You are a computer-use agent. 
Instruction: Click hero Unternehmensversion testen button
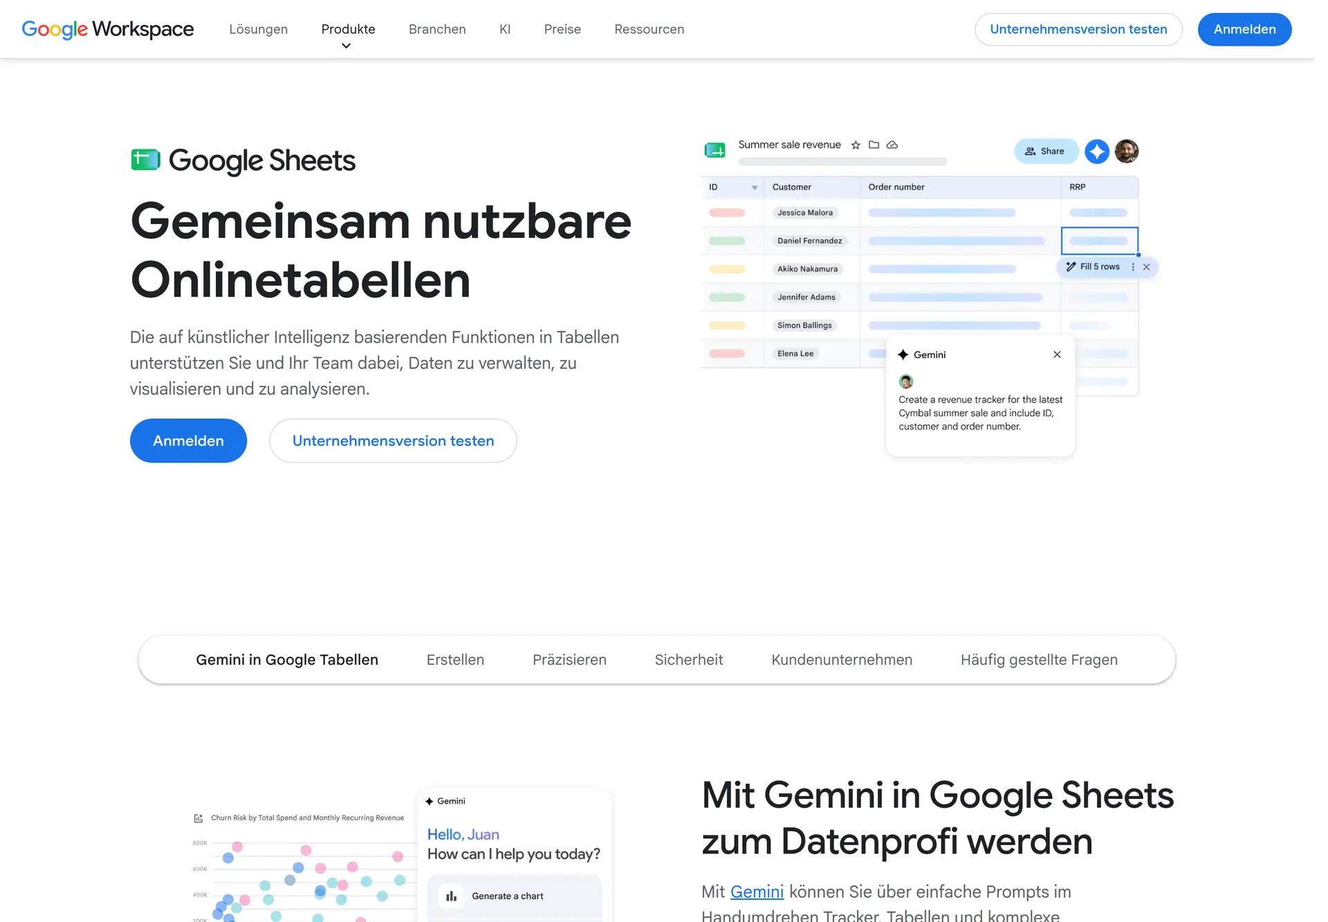[x=393, y=441]
